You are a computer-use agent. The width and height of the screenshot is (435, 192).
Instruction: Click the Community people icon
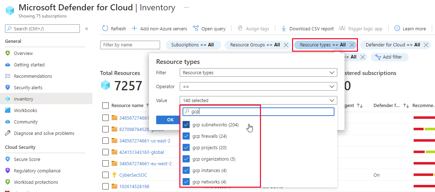[8, 122]
